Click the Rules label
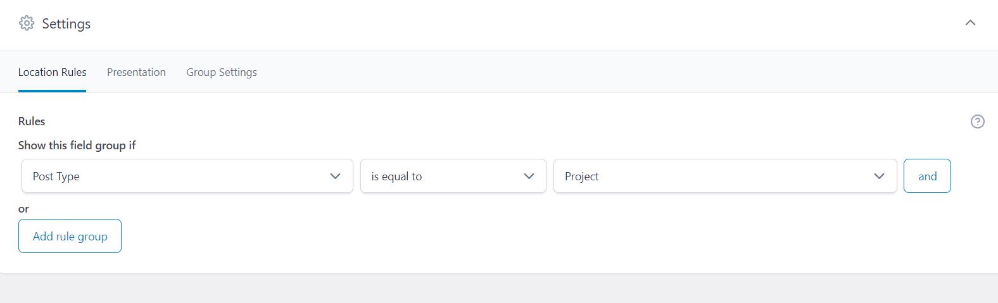The image size is (998, 303). 32,121
